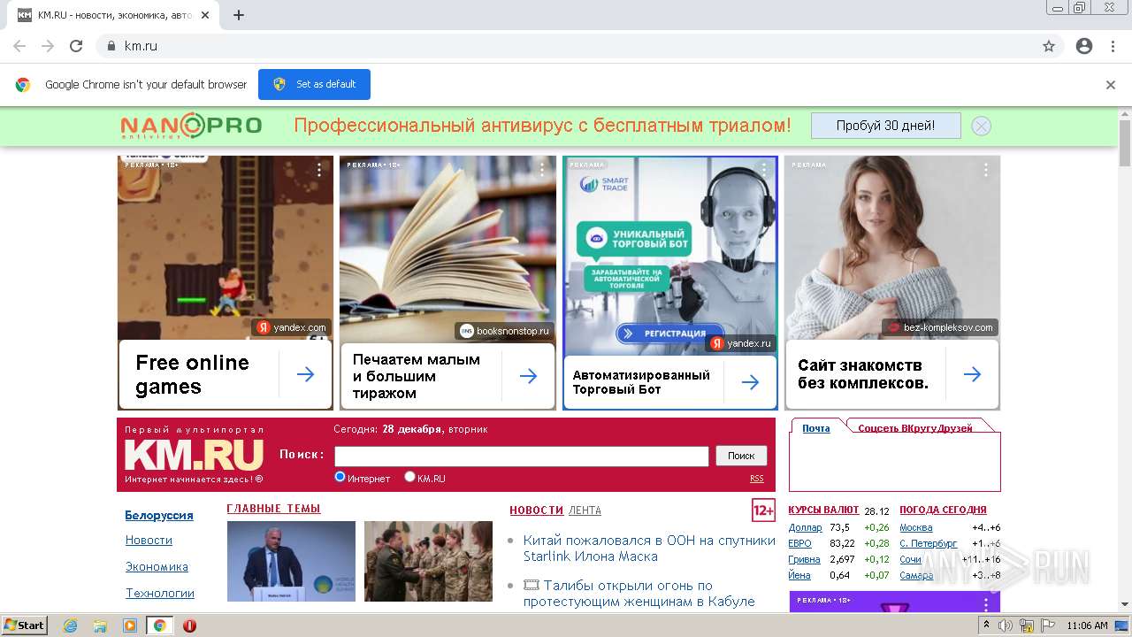The width and height of the screenshot is (1132, 637).
Task: Open the media player taskbar icon
Action: point(130,625)
